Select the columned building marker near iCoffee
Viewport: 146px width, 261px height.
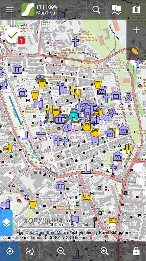pyautogui.click(x=60, y=186)
